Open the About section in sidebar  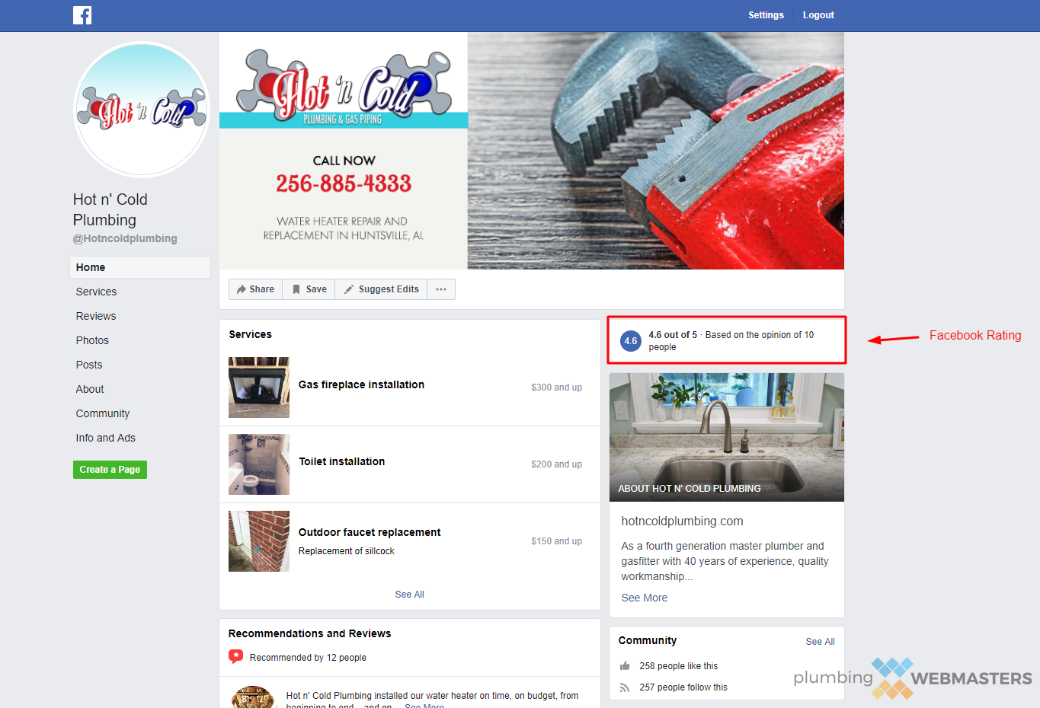click(90, 389)
